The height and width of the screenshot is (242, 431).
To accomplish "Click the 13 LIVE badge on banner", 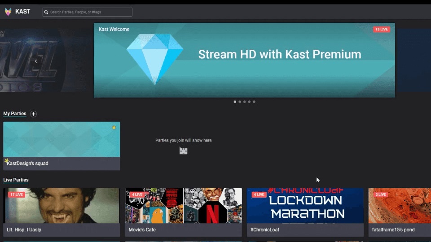I will tap(381, 30).
